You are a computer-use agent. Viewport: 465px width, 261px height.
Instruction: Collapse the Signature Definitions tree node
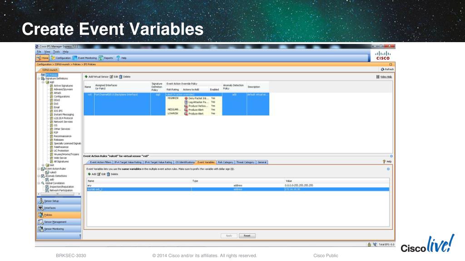(x=39, y=79)
